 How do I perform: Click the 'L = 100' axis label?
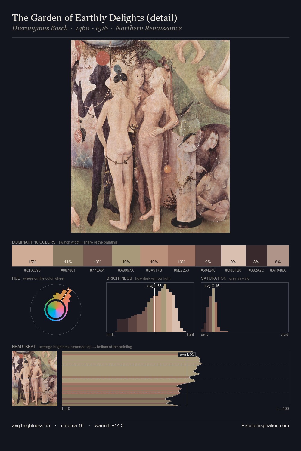point(283,409)
